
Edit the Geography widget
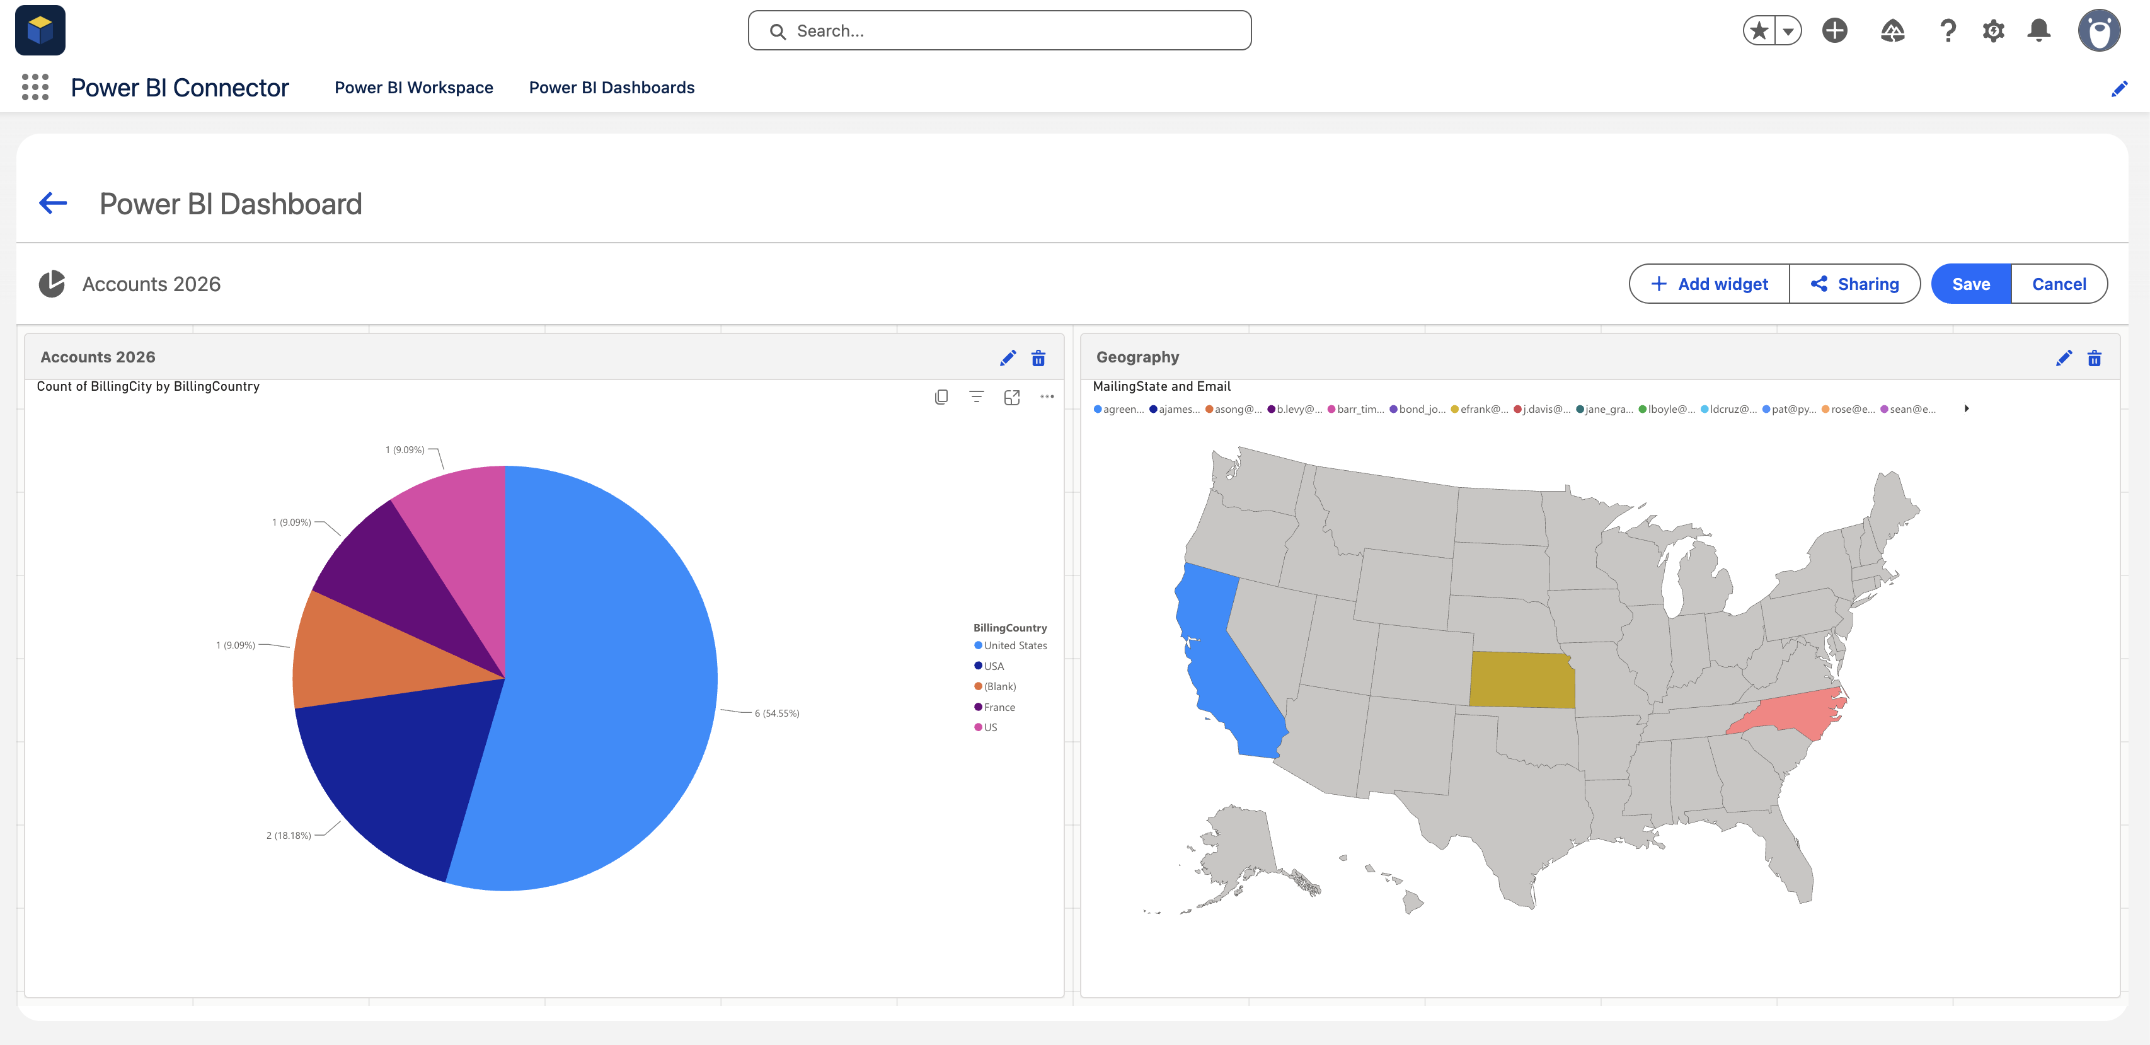click(2063, 358)
